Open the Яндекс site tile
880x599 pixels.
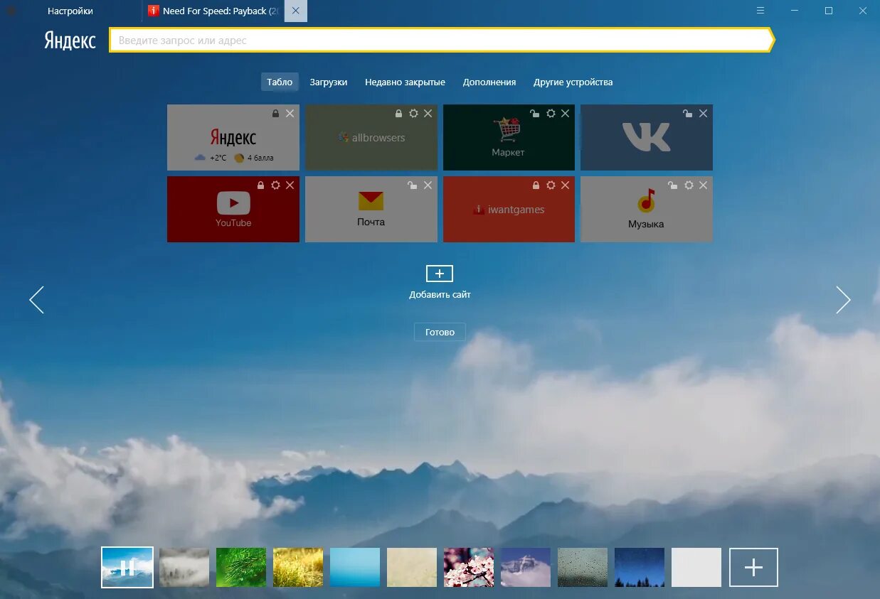click(233, 137)
